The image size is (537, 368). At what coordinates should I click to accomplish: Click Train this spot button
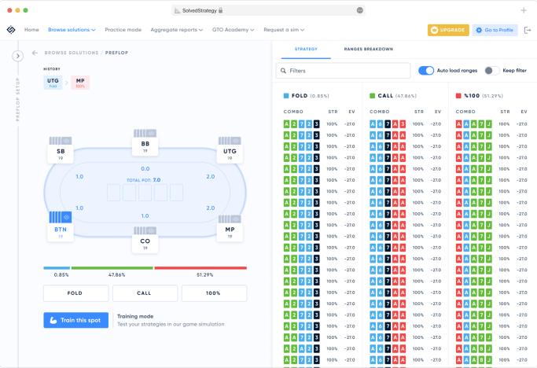75,320
